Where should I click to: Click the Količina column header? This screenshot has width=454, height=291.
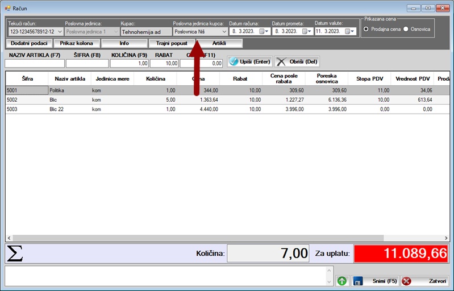(156, 79)
